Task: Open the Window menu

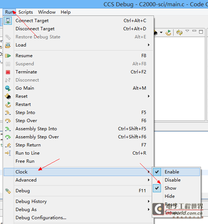Action: [x=47, y=12]
